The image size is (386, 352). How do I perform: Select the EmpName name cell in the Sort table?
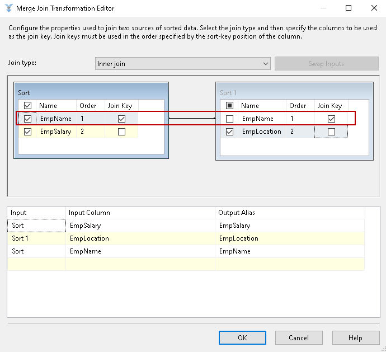tap(56, 119)
